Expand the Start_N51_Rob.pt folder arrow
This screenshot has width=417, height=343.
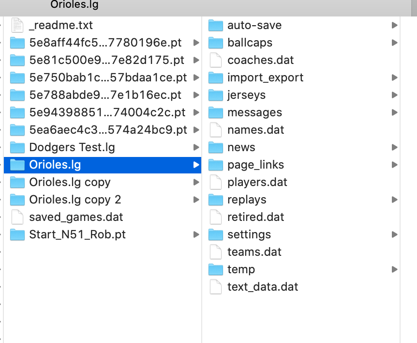tap(196, 234)
